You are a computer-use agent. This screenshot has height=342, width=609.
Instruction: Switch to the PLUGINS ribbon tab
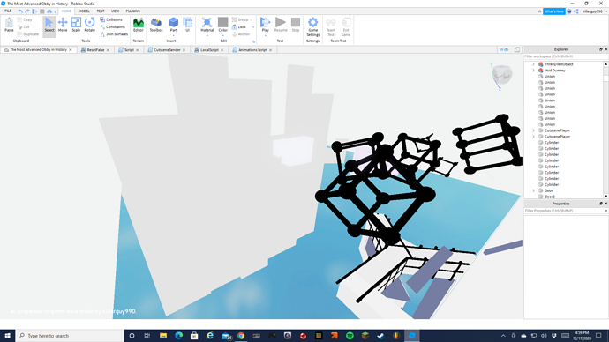[132, 11]
